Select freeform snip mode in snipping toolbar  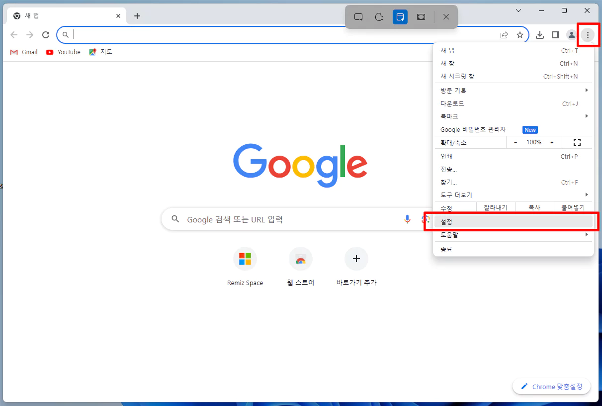[x=379, y=17]
